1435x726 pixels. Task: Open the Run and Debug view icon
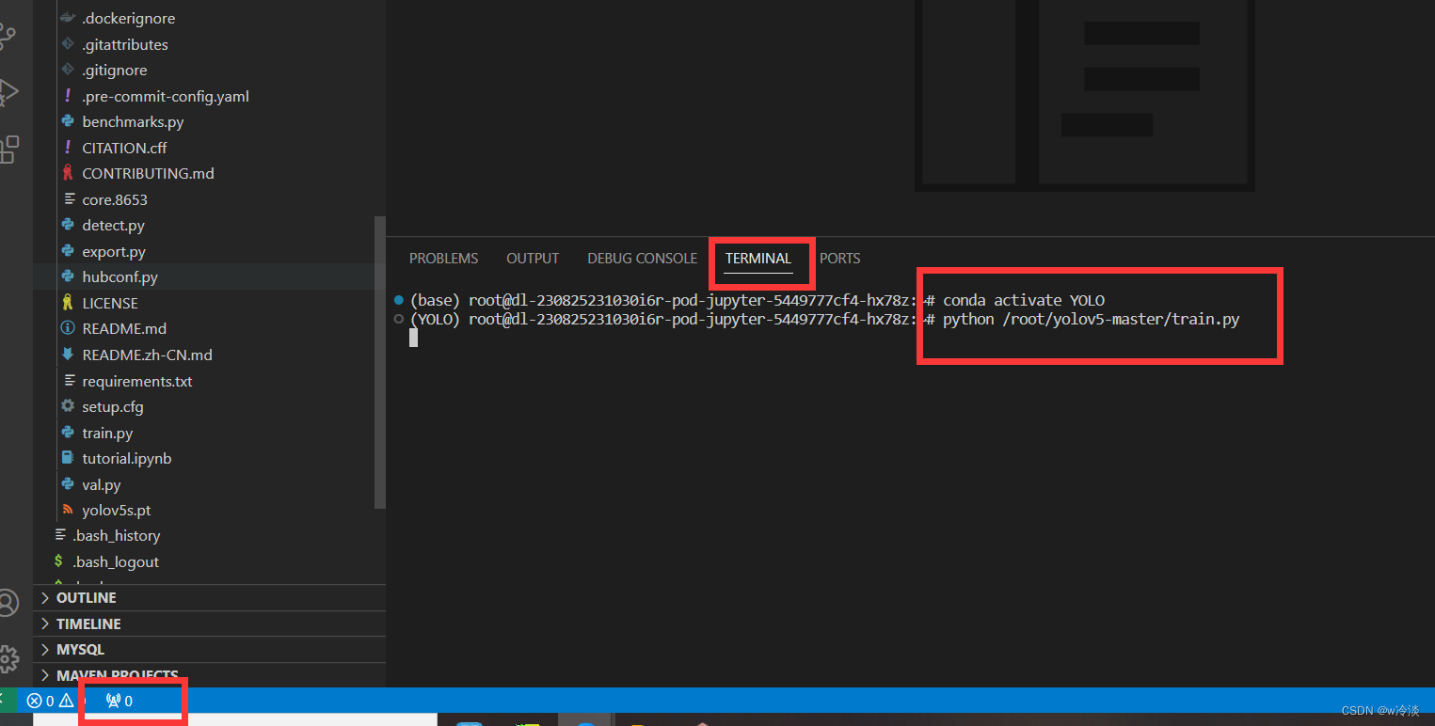[7, 92]
